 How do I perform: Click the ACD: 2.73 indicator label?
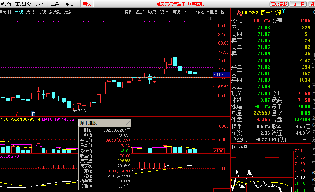pos(10,156)
